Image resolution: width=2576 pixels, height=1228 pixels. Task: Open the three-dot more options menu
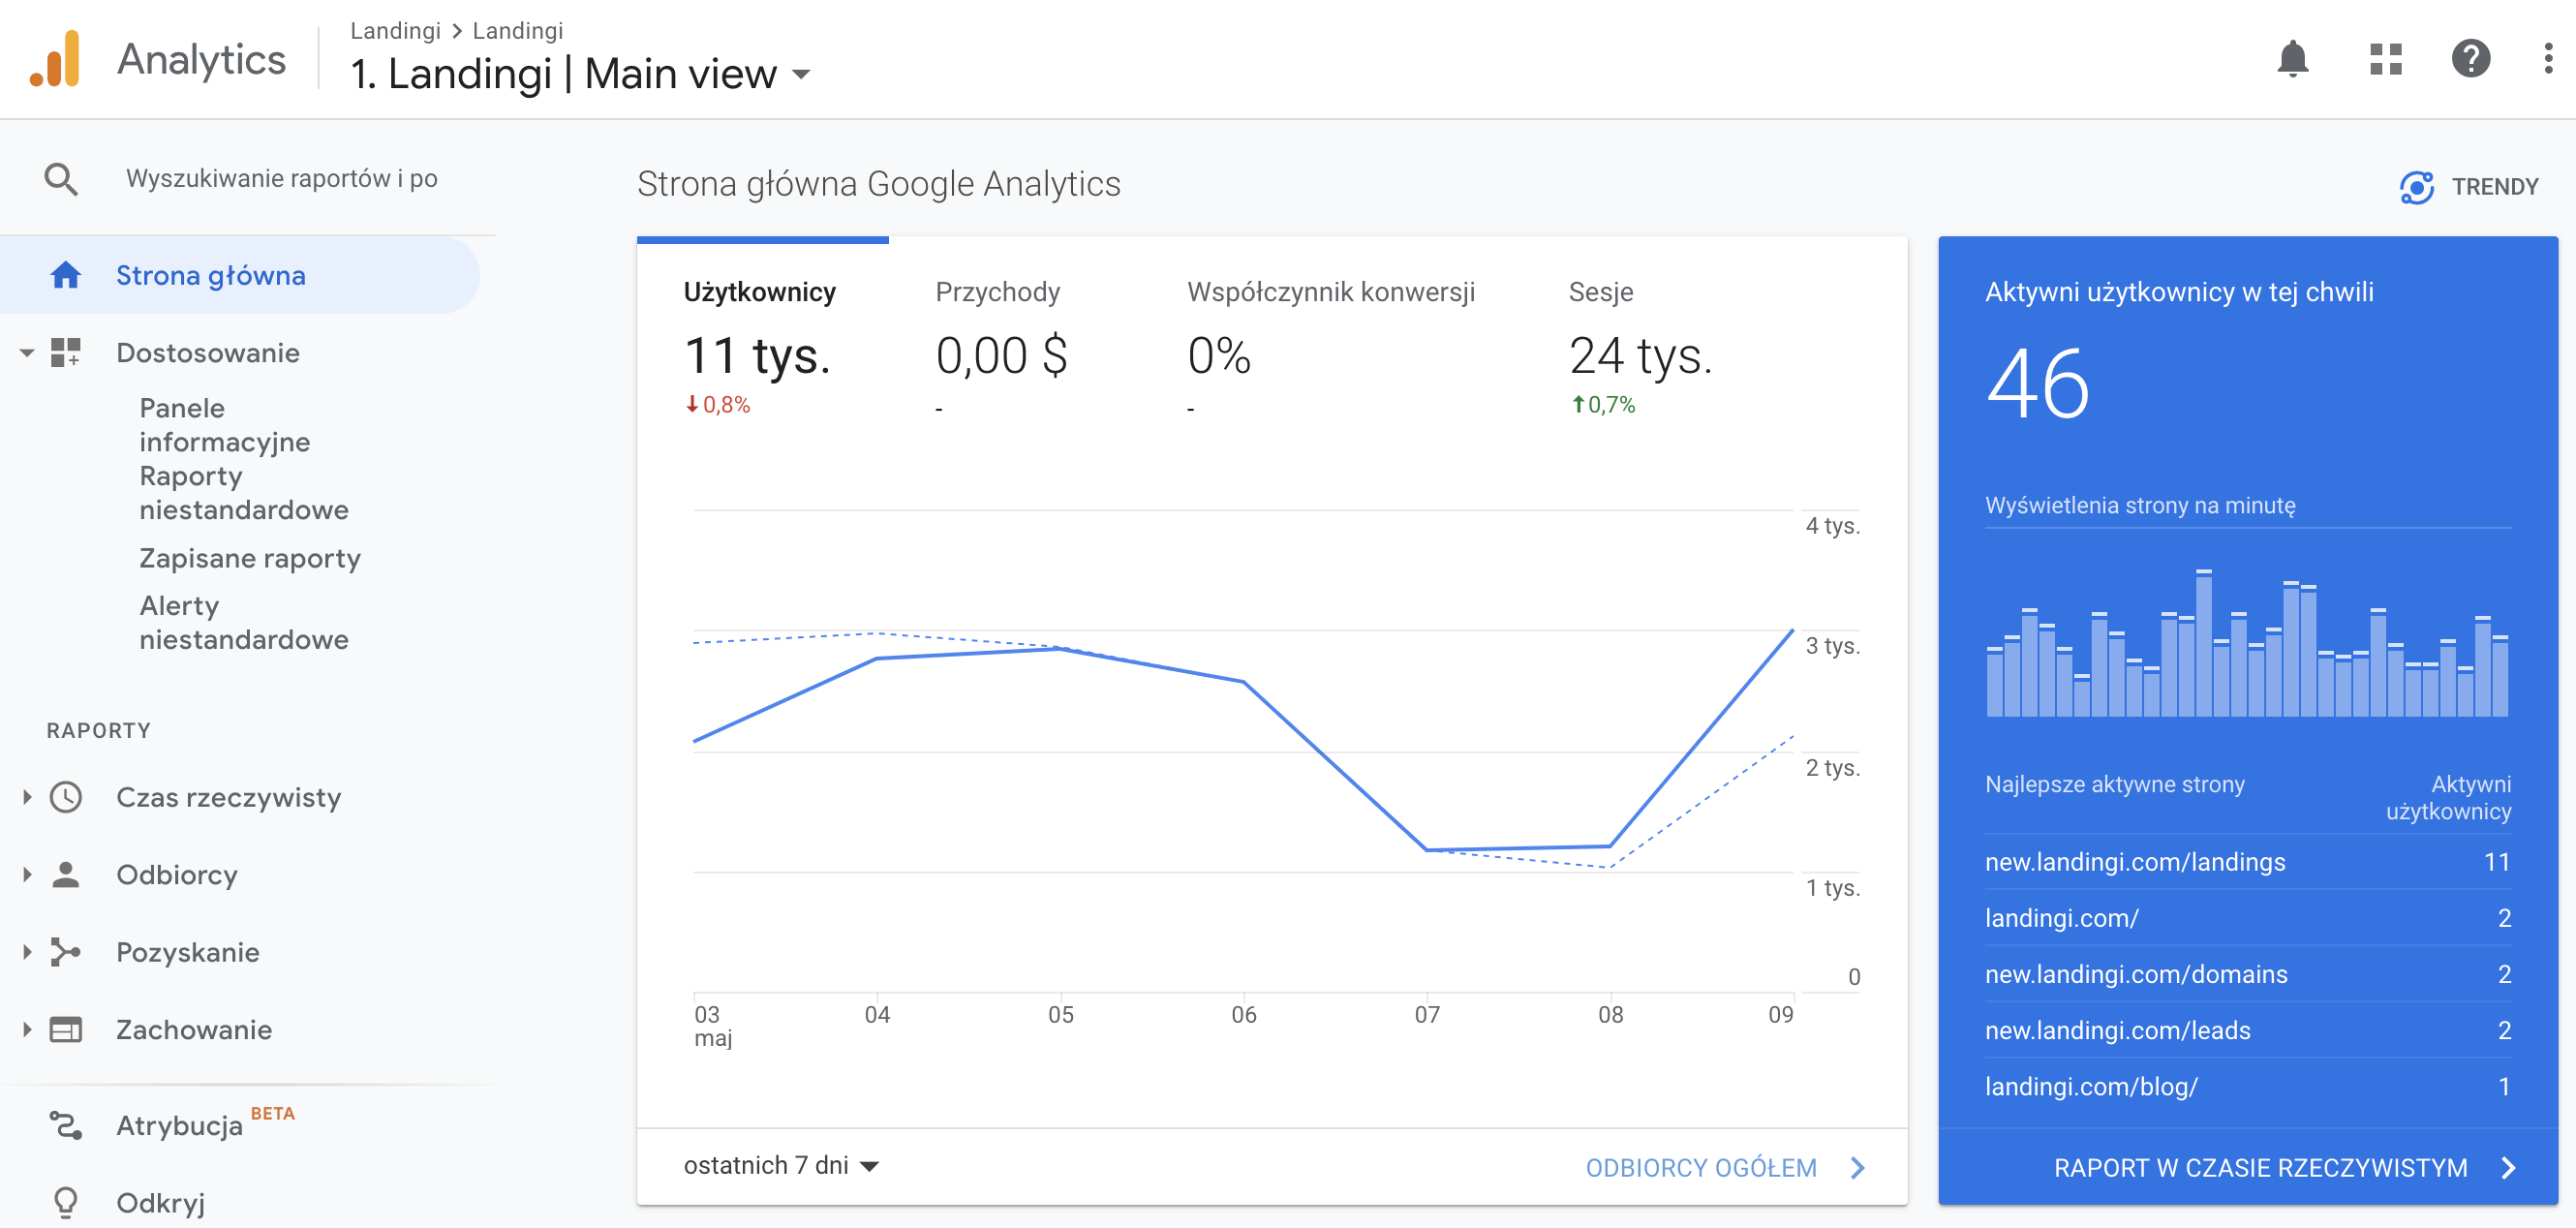[x=2547, y=59]
